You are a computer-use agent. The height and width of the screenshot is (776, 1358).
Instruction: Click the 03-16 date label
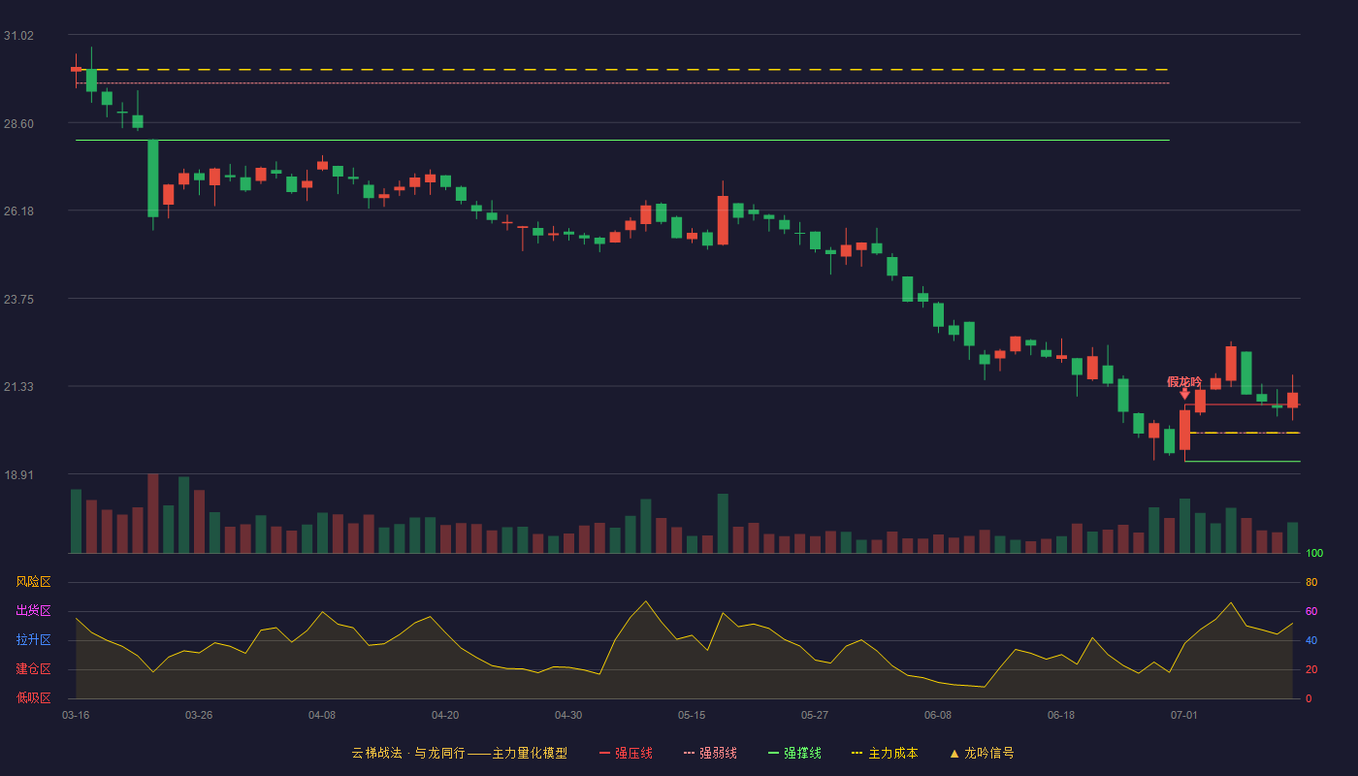tap(76, 715)
